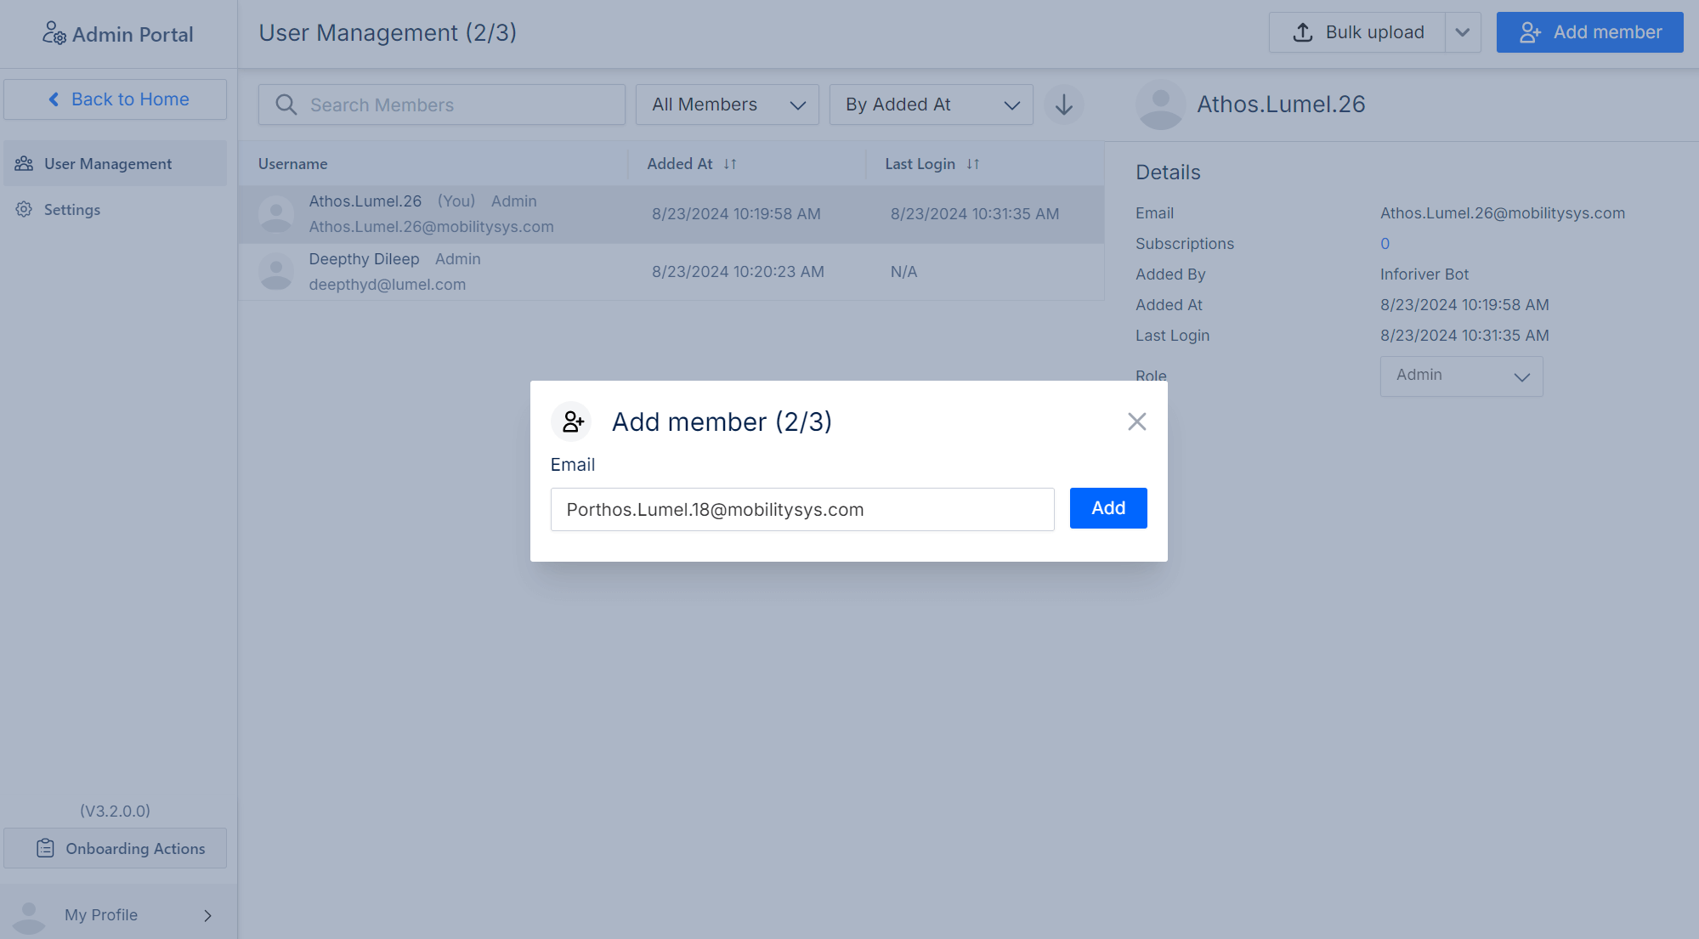
Task: Click the add-user icon in dialog title
Action: coord(572,421)
